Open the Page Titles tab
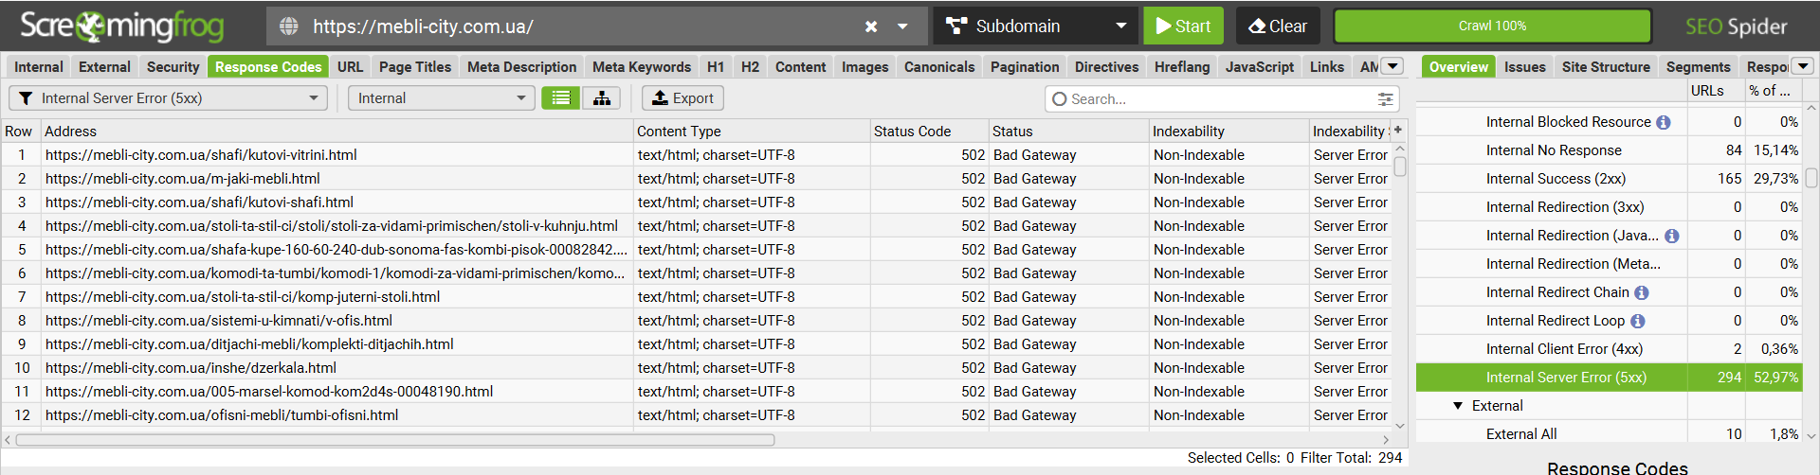1820x475 pixels. [414, 67]
